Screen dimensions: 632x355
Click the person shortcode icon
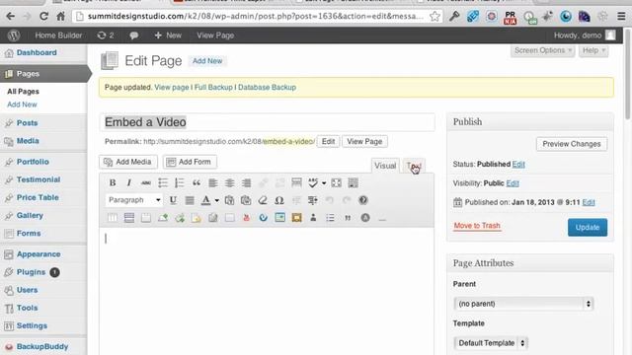pyautogui.click(x=313, y=218)
